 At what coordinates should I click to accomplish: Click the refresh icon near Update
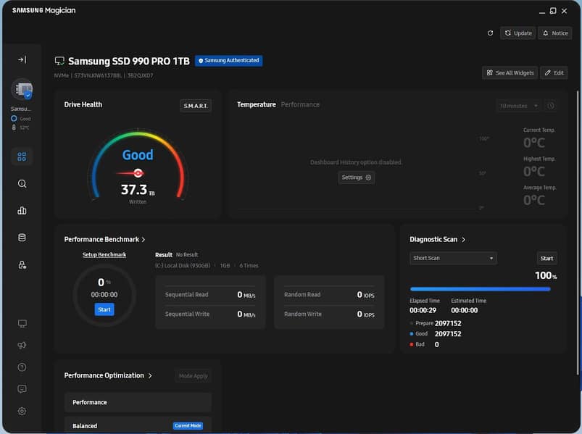click(490, 33)
